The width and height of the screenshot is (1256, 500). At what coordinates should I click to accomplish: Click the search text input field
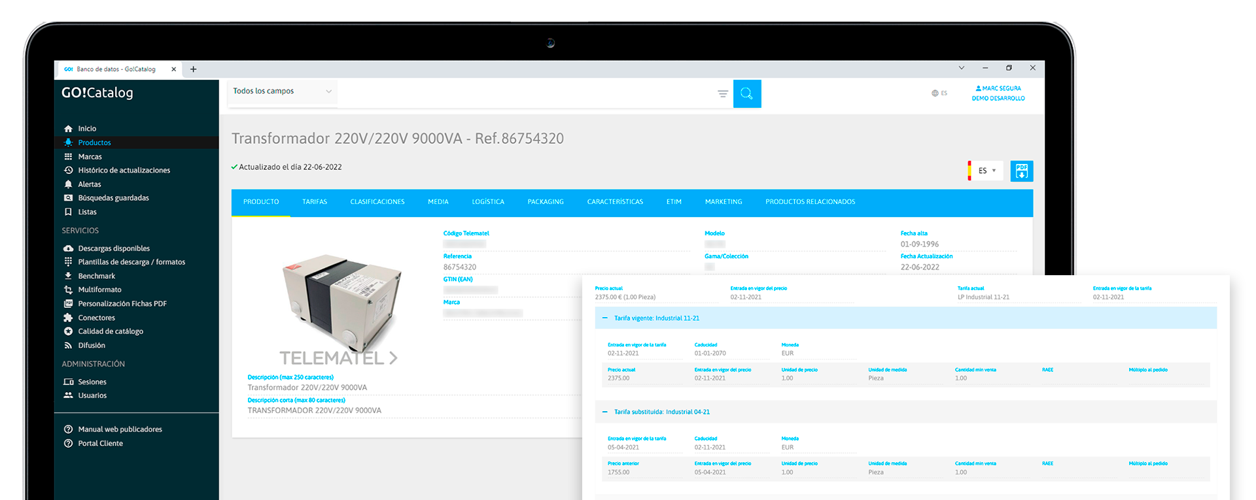pyautogui.click(x=526, y=93)
